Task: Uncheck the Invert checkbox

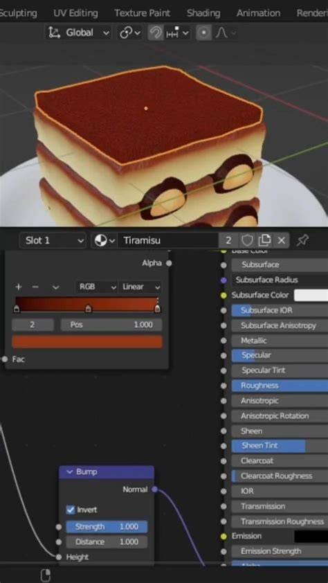Action: coord(70,510)
